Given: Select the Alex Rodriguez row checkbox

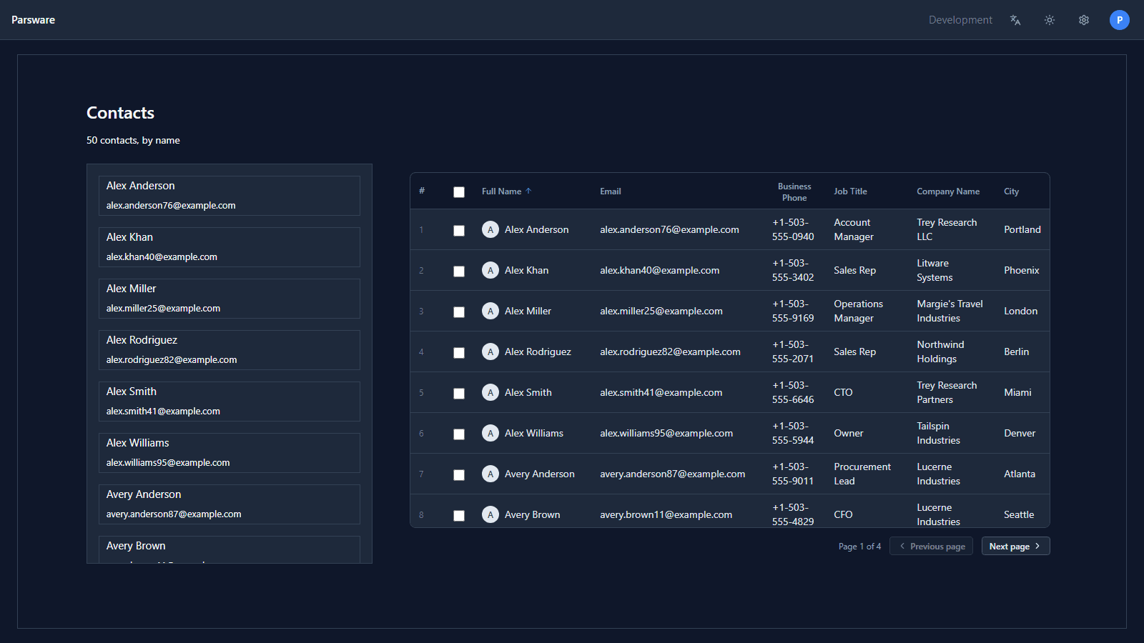Looking at the screenshot, I should click(459, 352).
